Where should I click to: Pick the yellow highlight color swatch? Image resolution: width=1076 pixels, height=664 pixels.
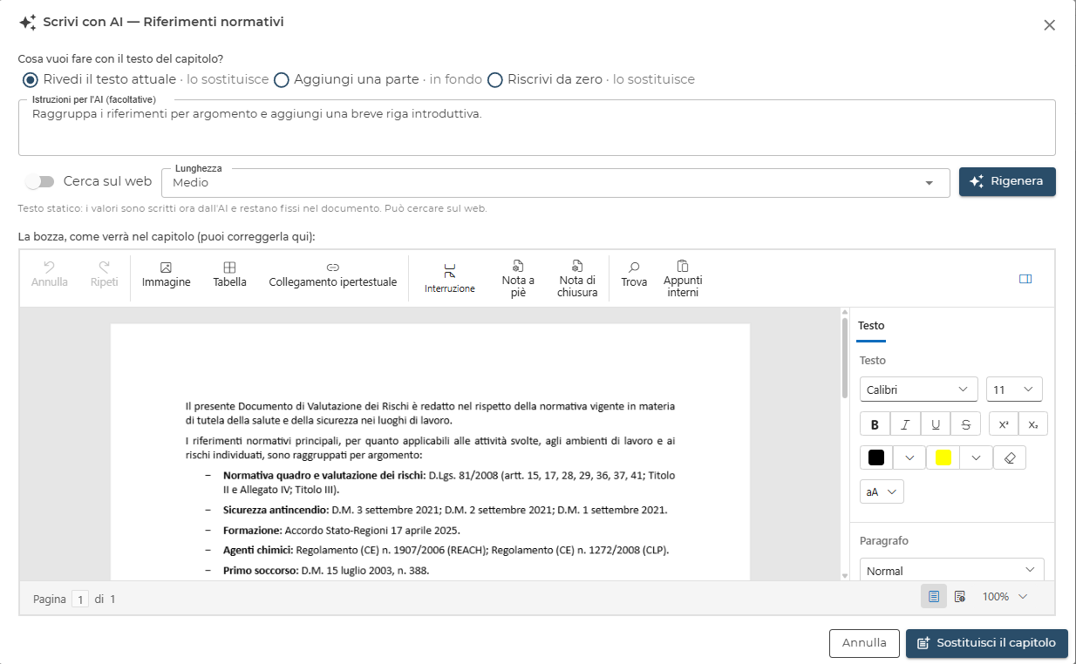(x=943, y=457)
